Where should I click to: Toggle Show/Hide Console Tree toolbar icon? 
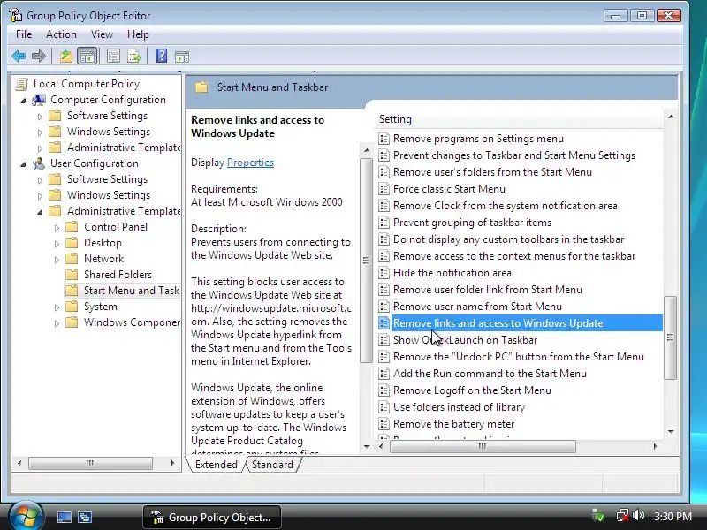tap(87, 57)
